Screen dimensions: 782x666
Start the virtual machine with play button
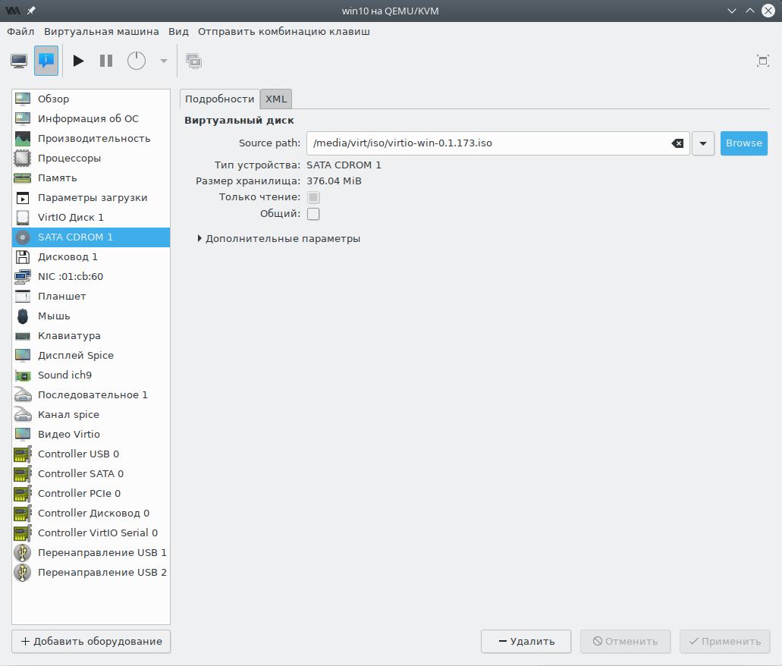[x=78, y=61]
